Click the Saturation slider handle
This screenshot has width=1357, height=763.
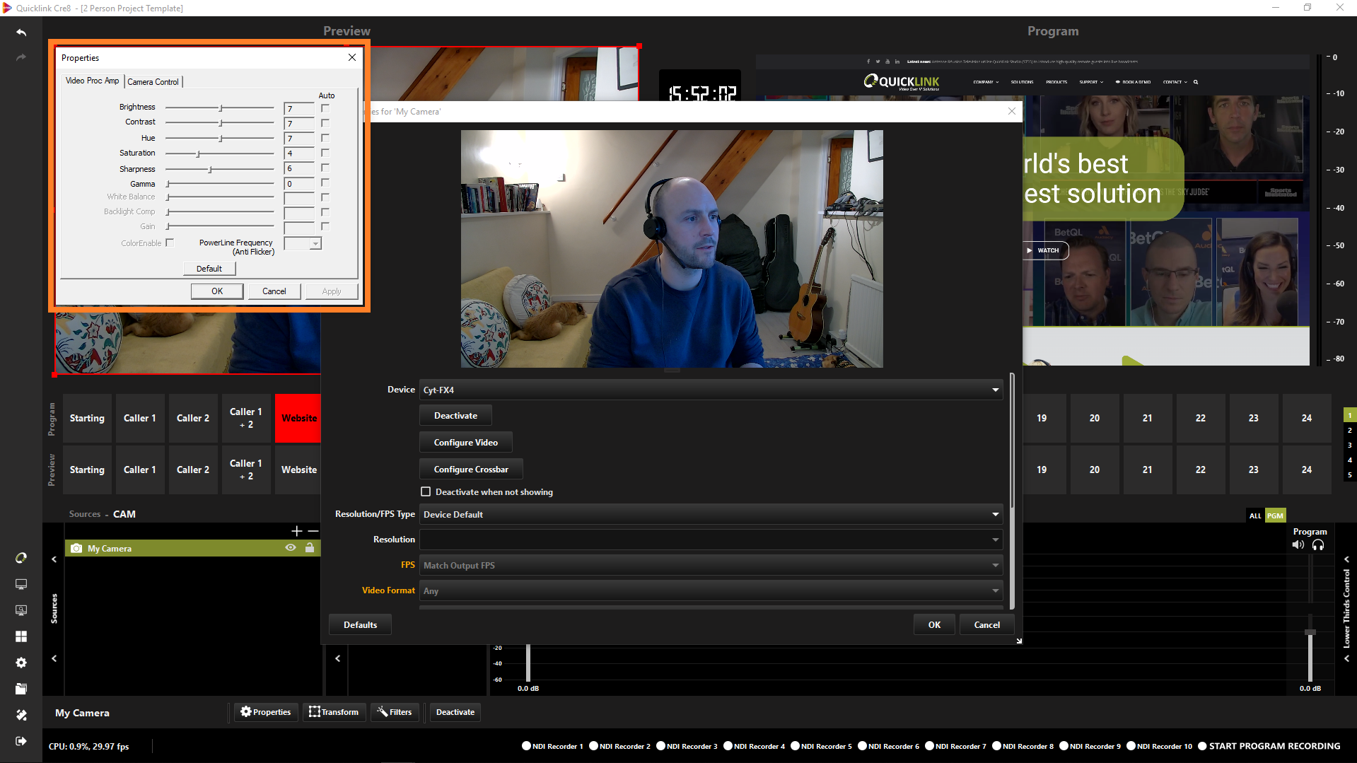[x=199, y=153]
